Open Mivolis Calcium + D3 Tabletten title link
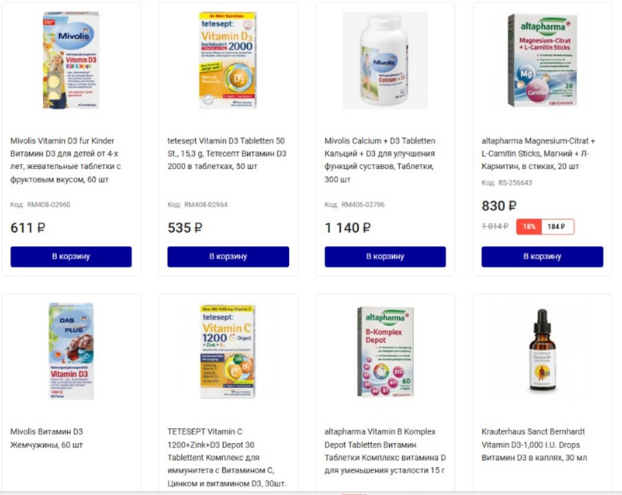 point(380,160)
